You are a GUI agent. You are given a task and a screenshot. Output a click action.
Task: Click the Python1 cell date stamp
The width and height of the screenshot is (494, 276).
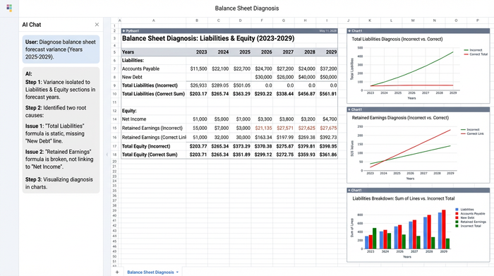[x=327, y=31]
